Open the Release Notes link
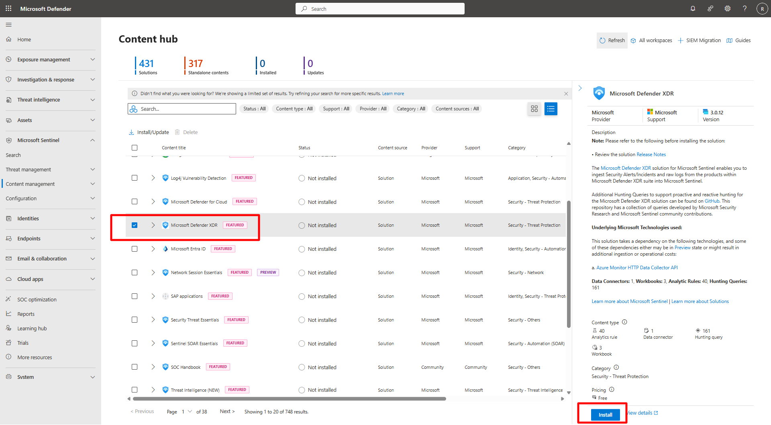The image size is (771, 425). (651, 155)
